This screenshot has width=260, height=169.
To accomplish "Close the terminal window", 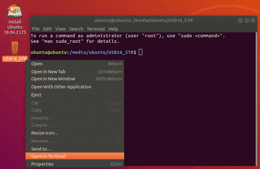I will tap(253, 20).
